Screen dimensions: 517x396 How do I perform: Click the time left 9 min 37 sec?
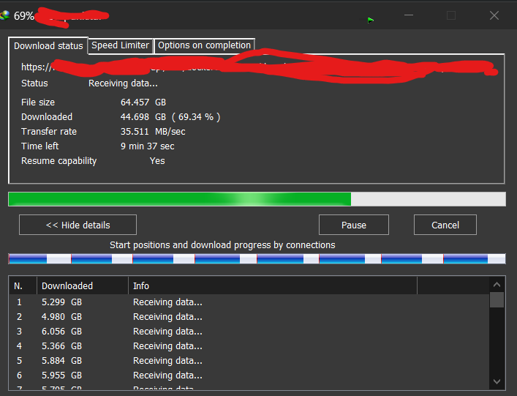pos(148,146)
